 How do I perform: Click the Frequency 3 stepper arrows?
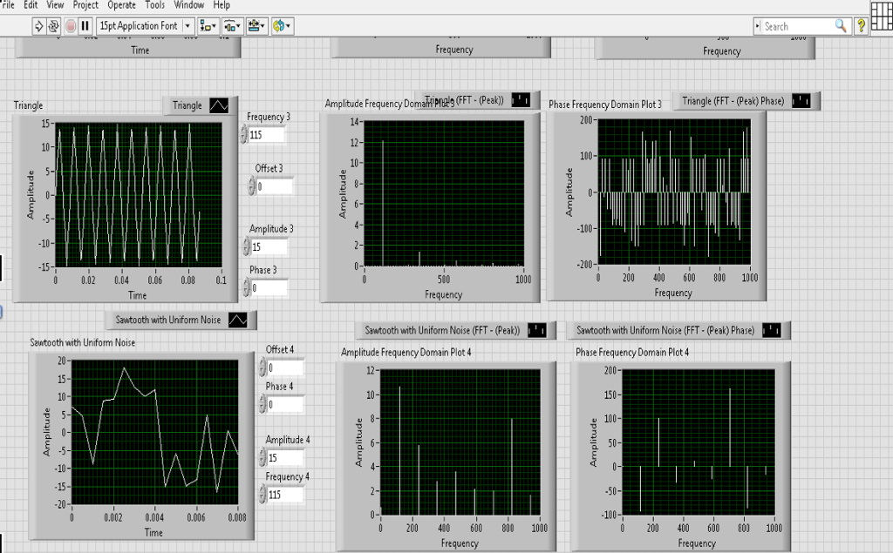(x=244, y=135)
